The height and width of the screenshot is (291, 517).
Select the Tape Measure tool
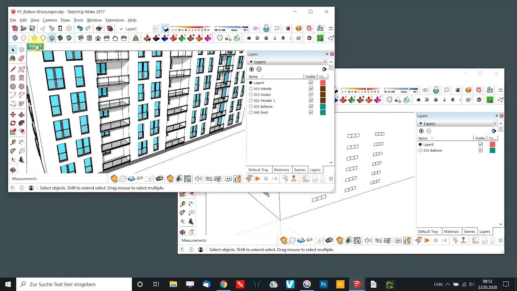coord(13,142)
